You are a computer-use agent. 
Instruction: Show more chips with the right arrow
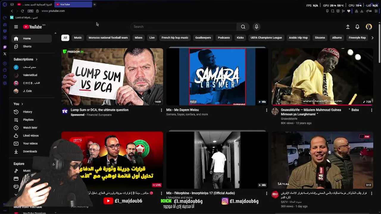coord(372,38)
